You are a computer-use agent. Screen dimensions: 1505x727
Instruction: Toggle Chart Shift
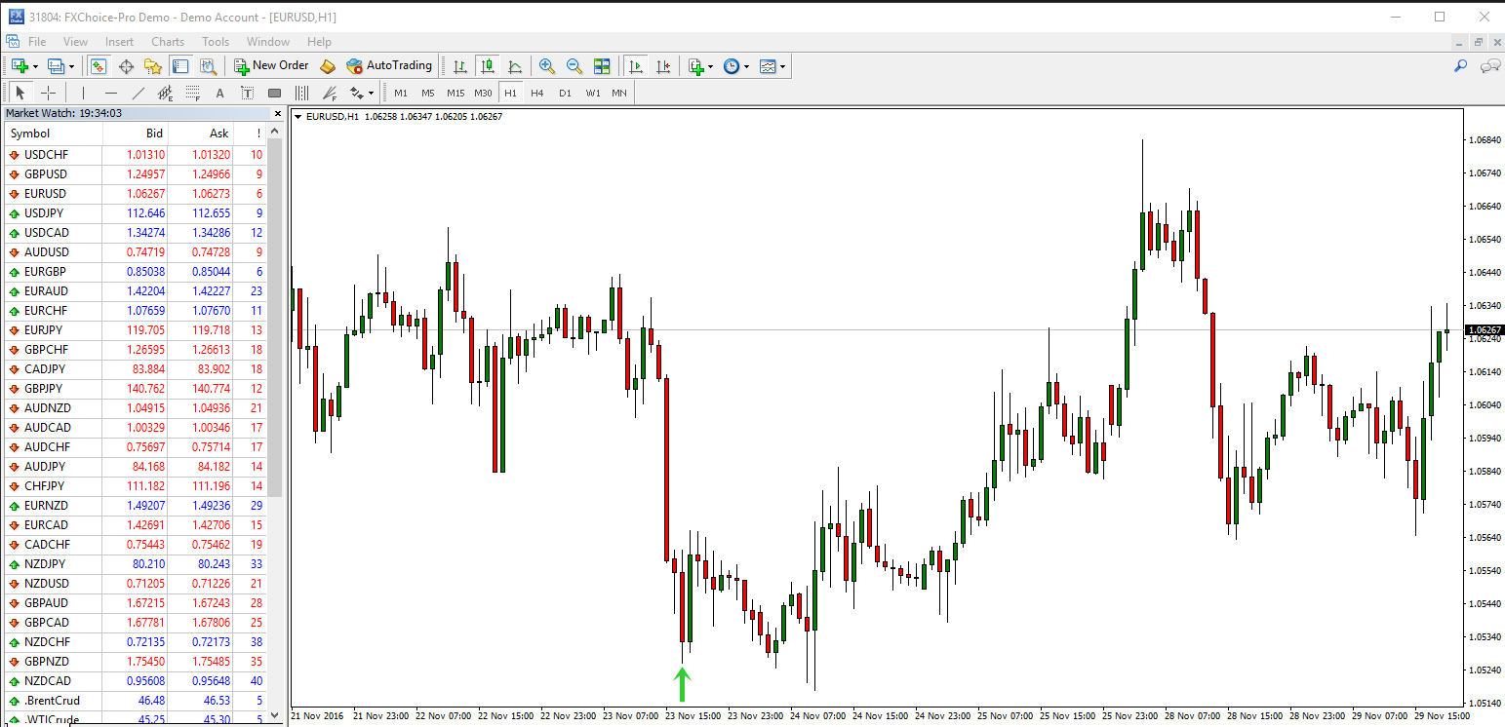(664, 66)
